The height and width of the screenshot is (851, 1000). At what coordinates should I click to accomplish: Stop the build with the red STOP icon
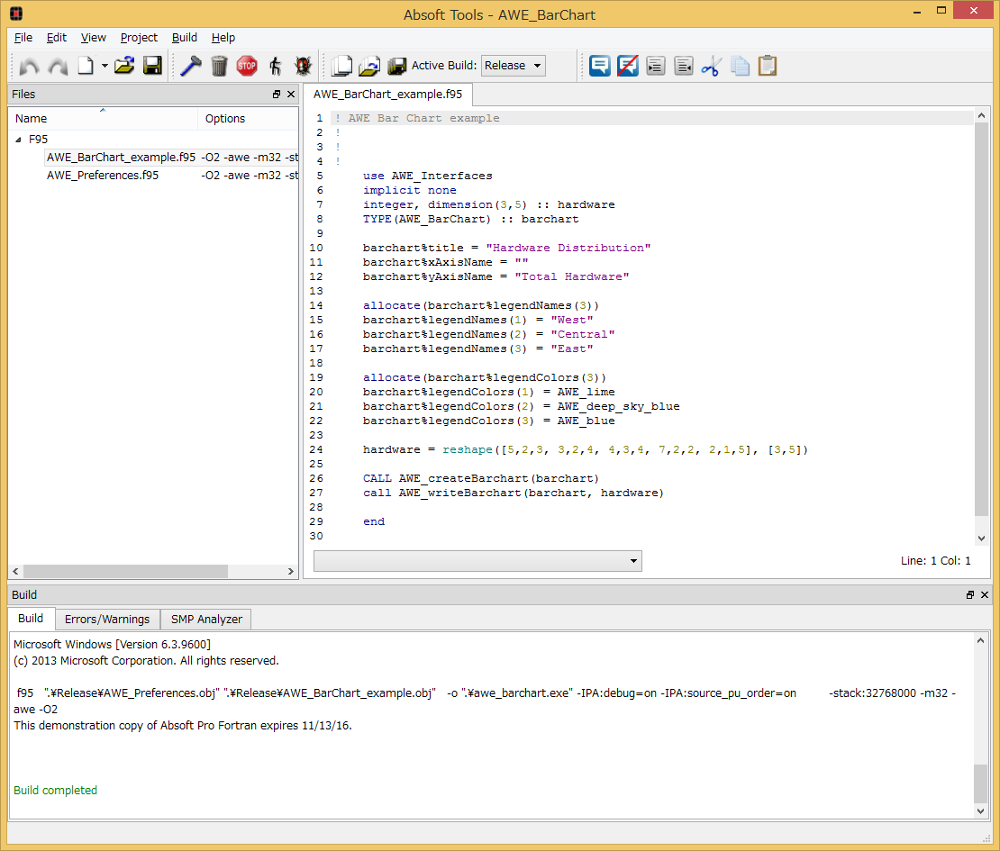(x=247, y=66)
